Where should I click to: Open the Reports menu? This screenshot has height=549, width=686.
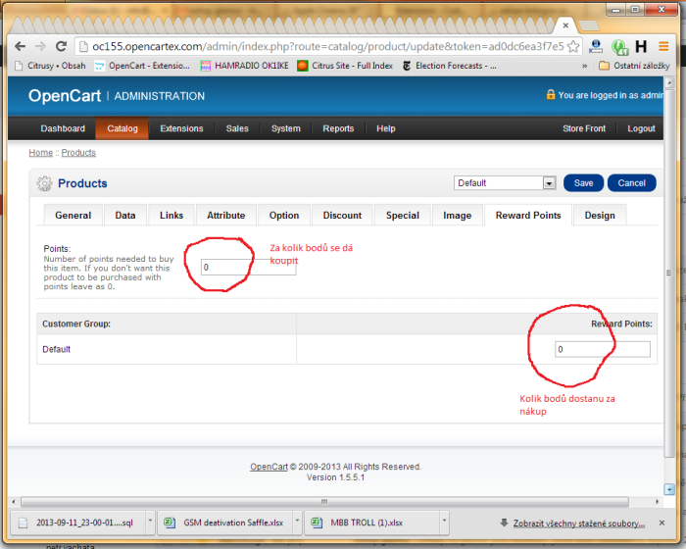(x=338, y=128)
